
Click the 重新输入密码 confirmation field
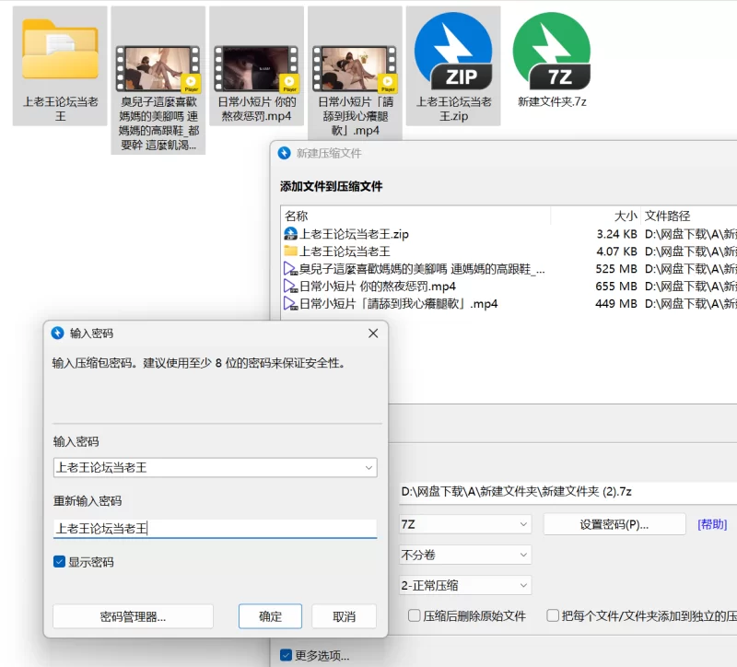216,528
